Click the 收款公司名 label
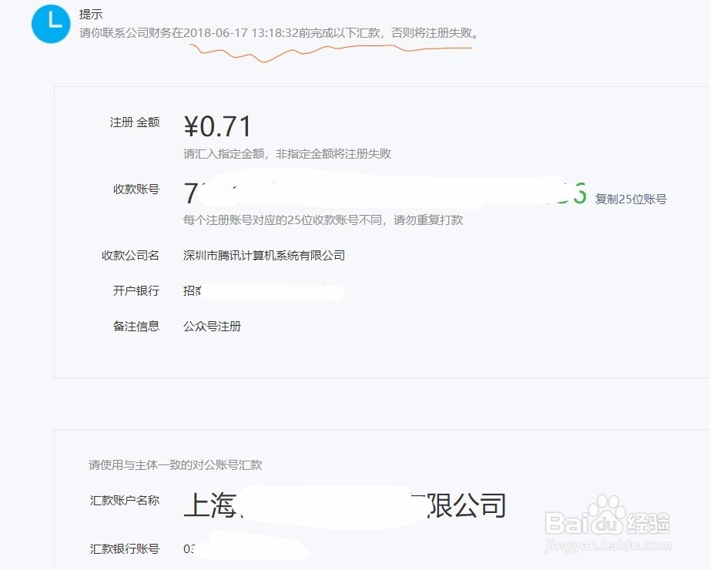 tap(130, 256)
